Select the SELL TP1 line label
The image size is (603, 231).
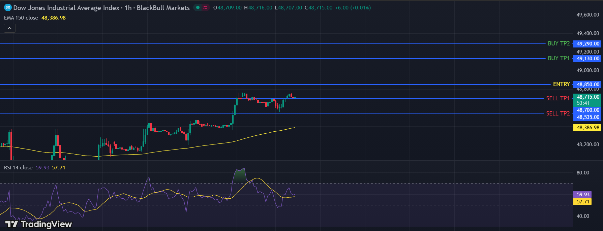[x=557, y=98]
